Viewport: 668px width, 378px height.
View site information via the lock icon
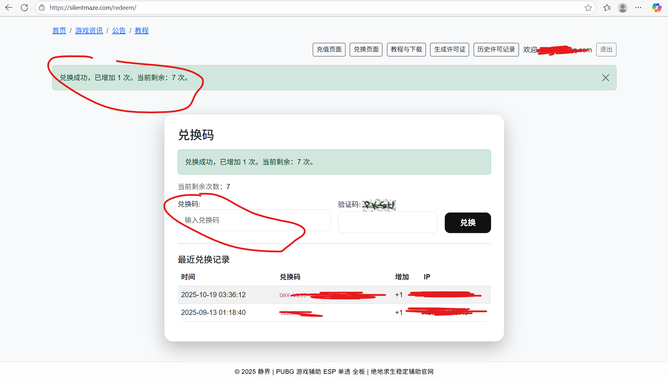pyautogui.click(x=42, y=7)
